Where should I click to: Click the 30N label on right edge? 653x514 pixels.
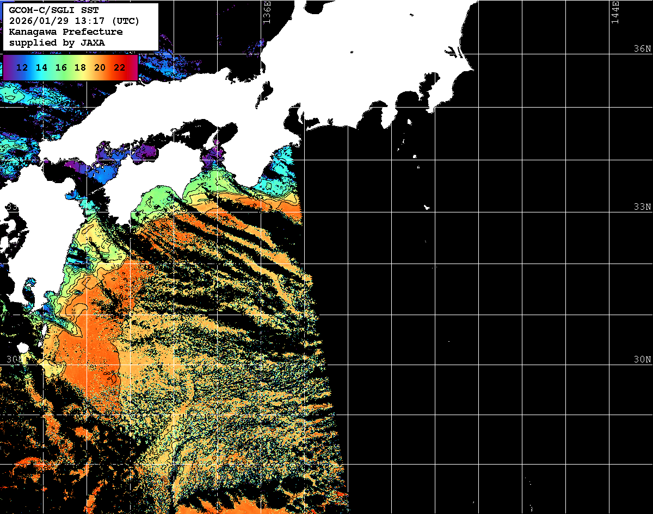642,360
